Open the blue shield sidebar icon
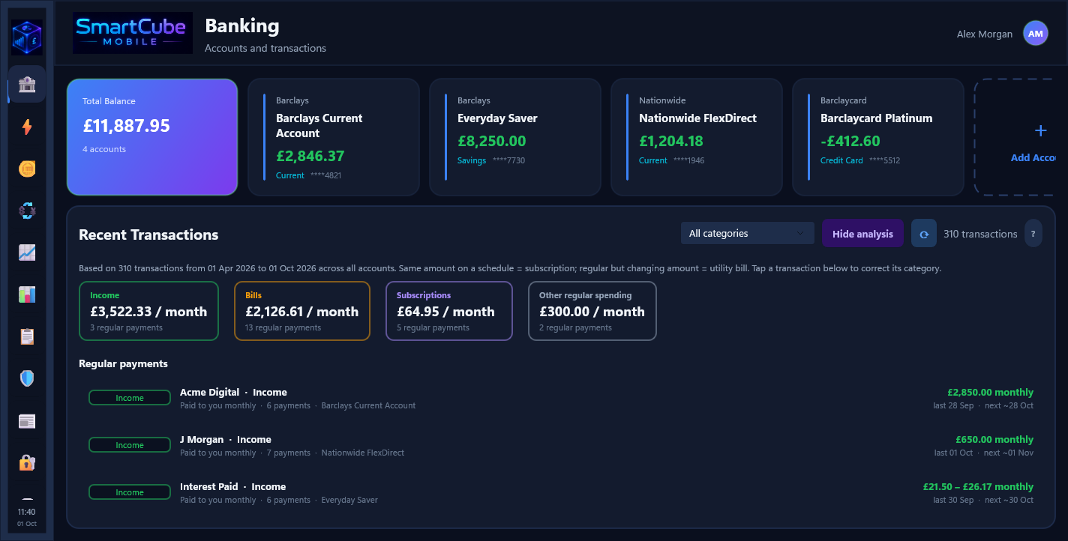This screenshot has height=541, width=1068. (x=27, y=378)
